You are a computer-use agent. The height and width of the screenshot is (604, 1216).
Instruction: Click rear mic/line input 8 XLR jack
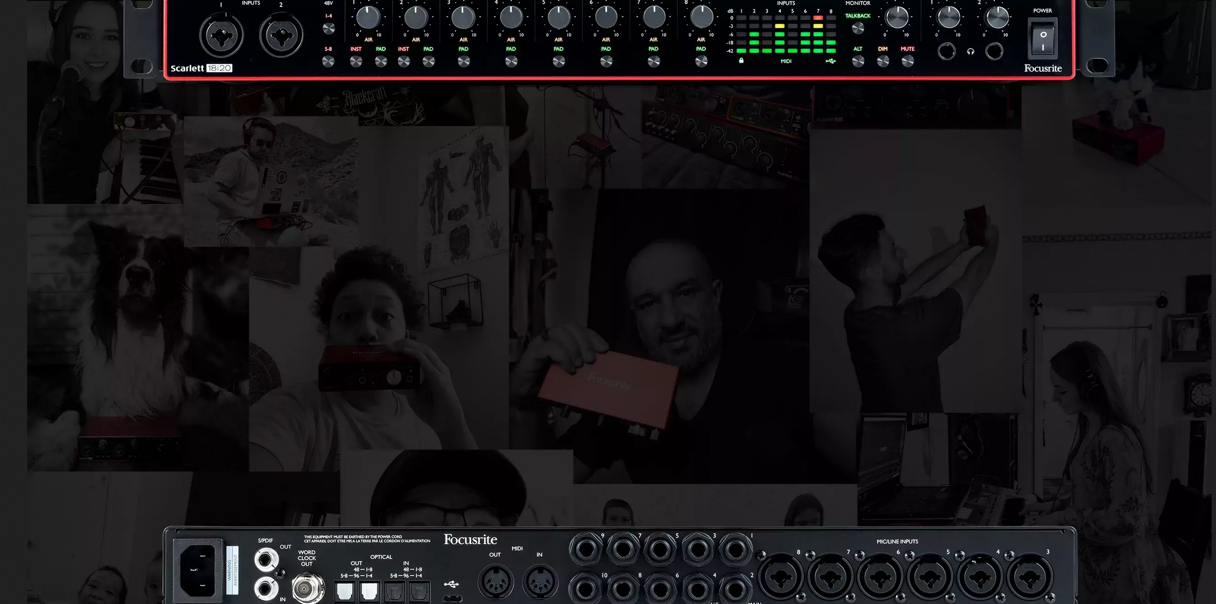[781, 577]
